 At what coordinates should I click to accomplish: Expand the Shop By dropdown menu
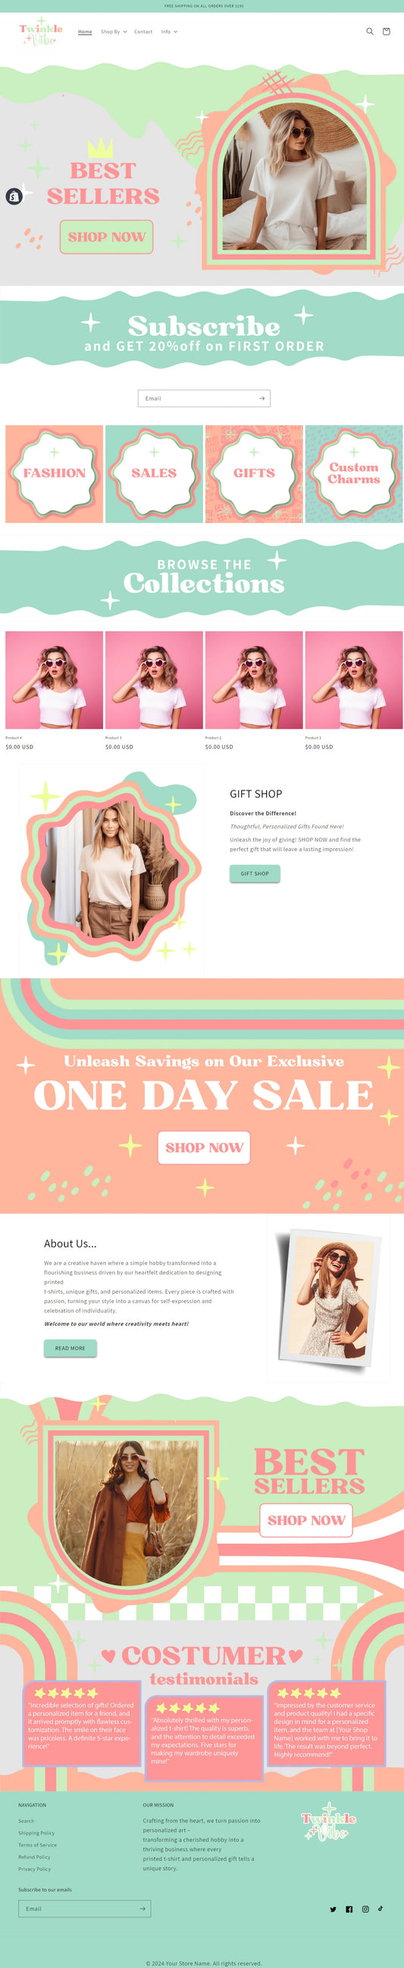114,32
